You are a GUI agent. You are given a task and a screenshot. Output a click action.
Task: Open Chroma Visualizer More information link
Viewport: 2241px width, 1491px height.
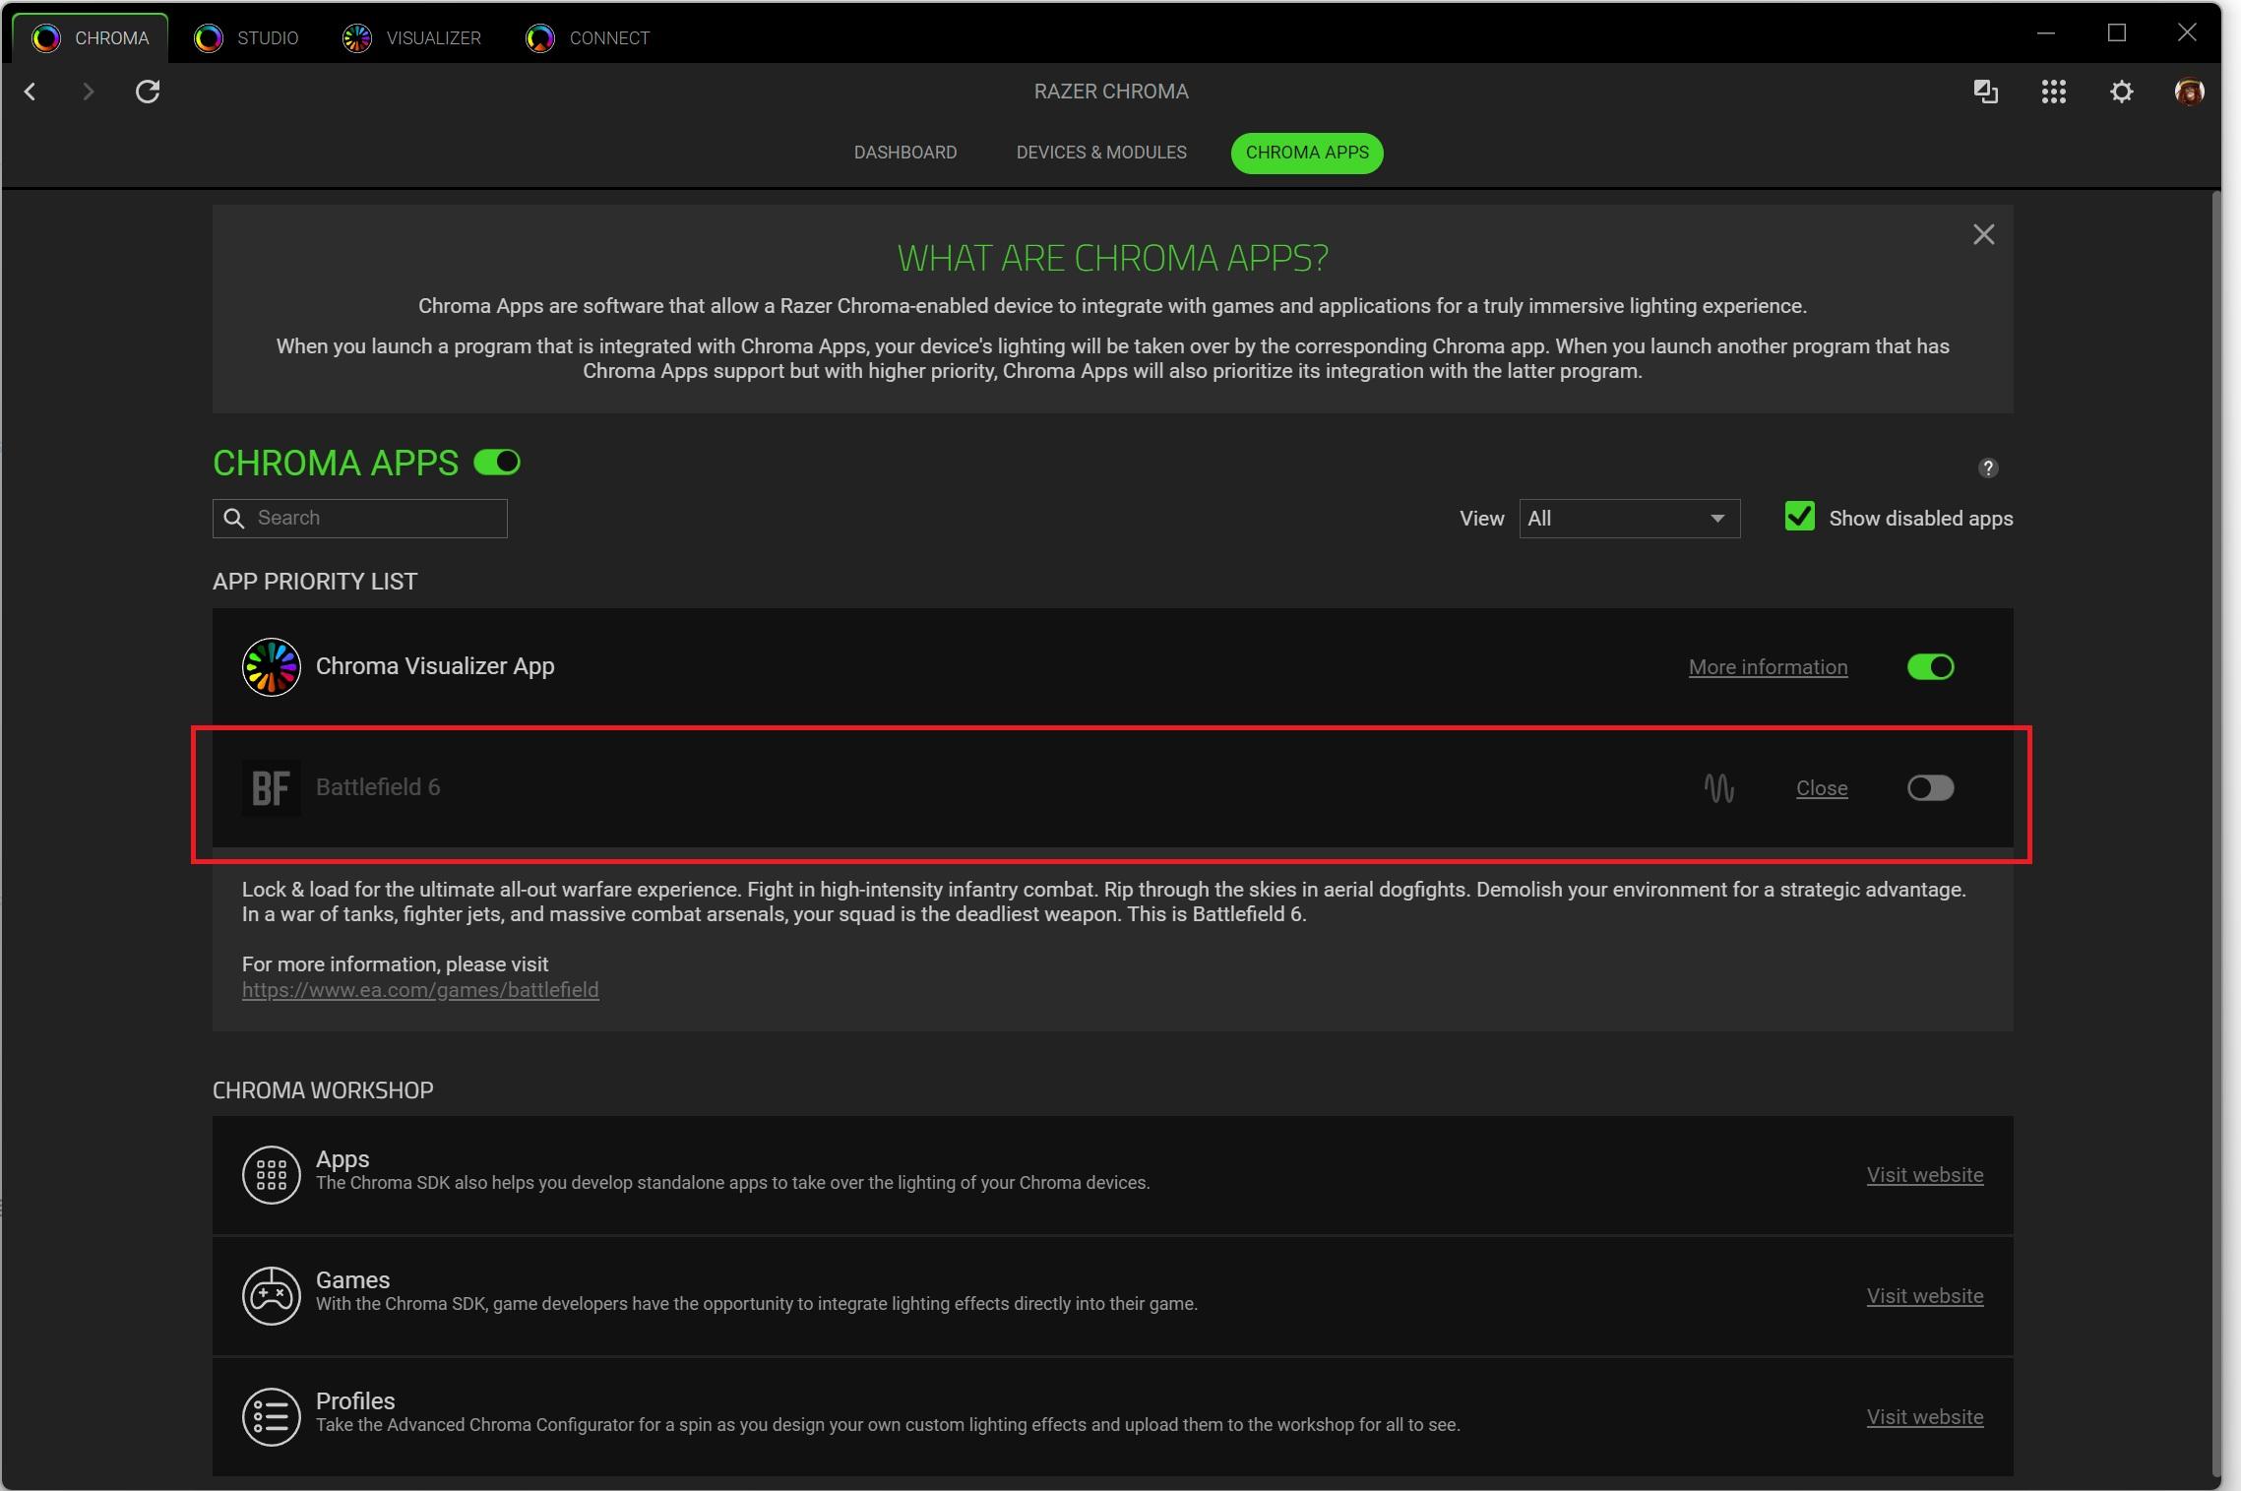click(1768, 667)
